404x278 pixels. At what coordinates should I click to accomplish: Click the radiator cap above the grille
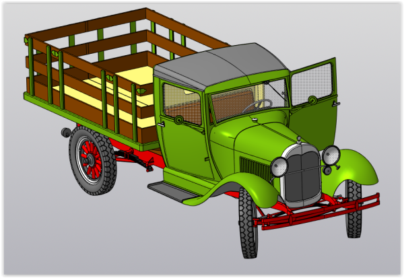pyautogui.click(x=299, y=139)
